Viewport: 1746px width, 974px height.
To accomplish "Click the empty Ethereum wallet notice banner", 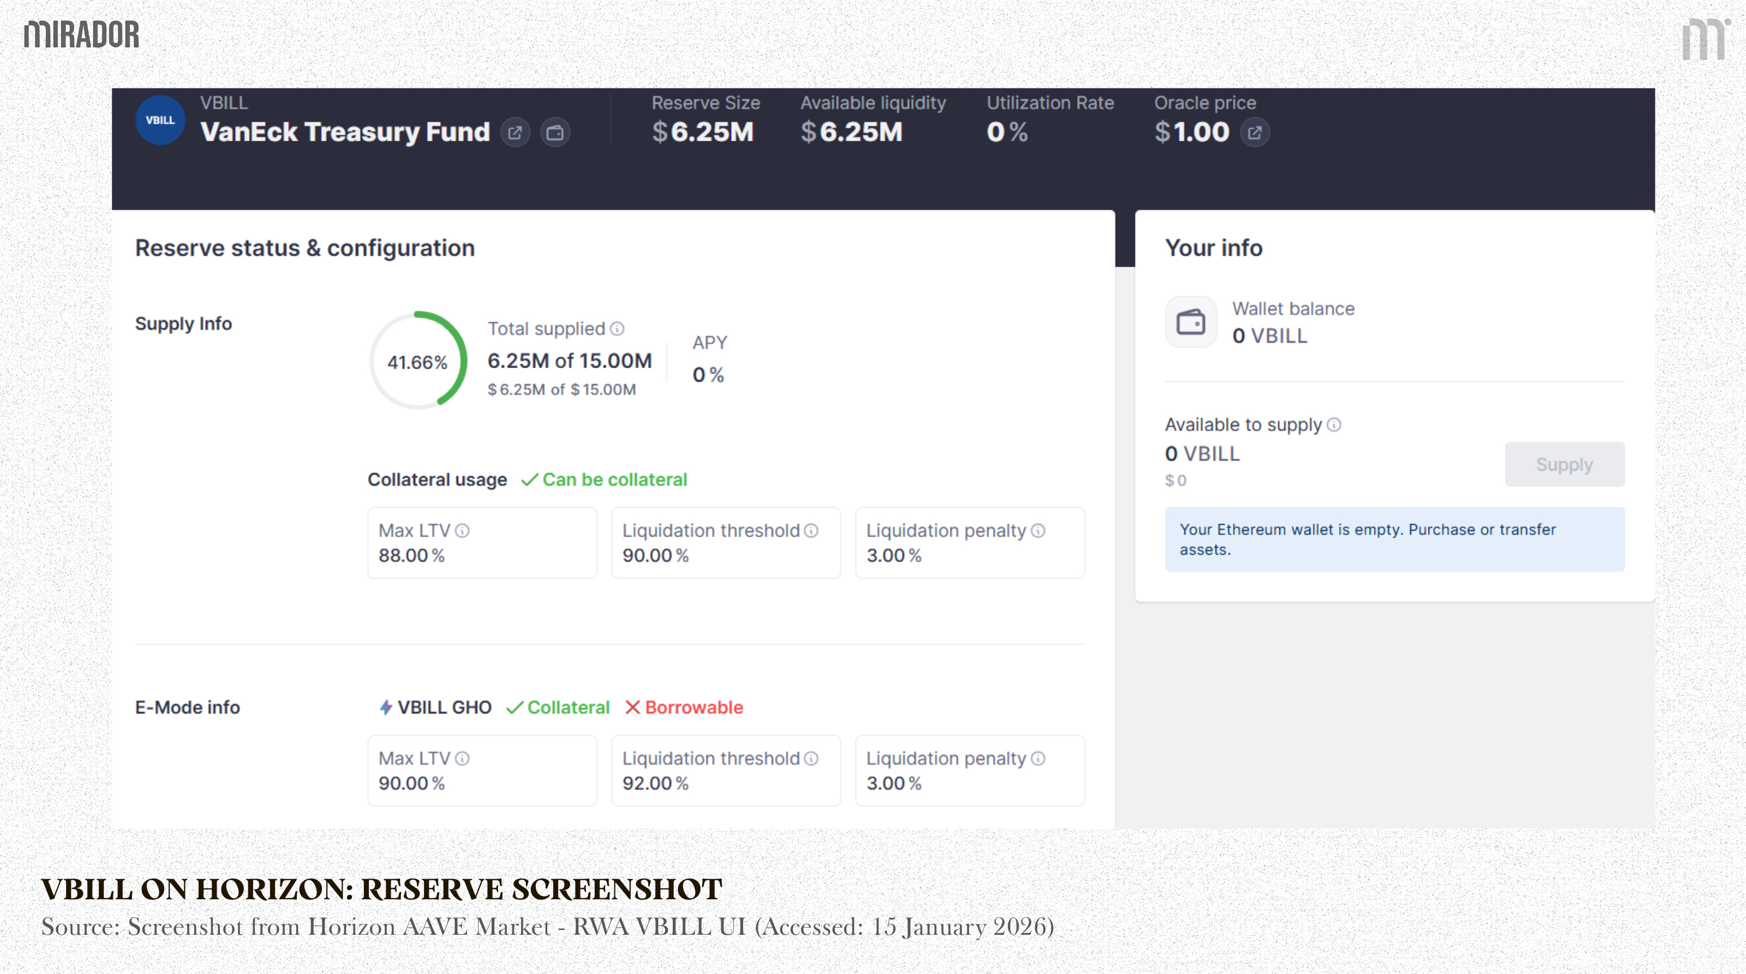I will coord(1394,539).
